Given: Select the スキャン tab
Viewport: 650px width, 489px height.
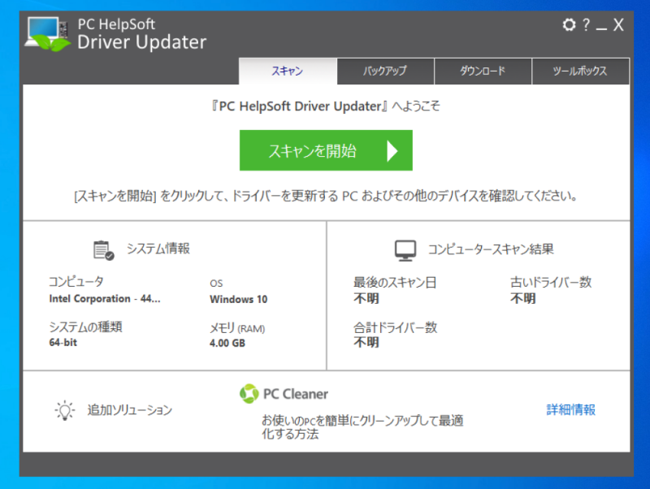Looking at the screenshot, I should 288,71.
